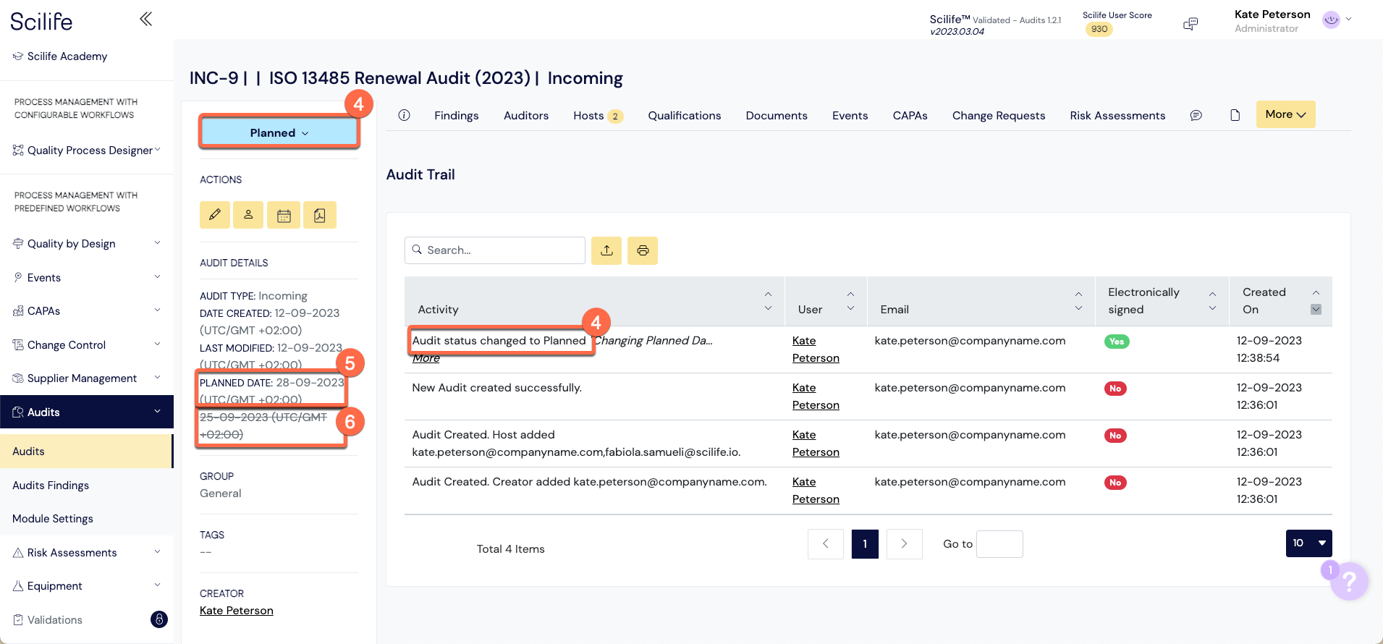Click the PDF report action icon

pos(320,215)
